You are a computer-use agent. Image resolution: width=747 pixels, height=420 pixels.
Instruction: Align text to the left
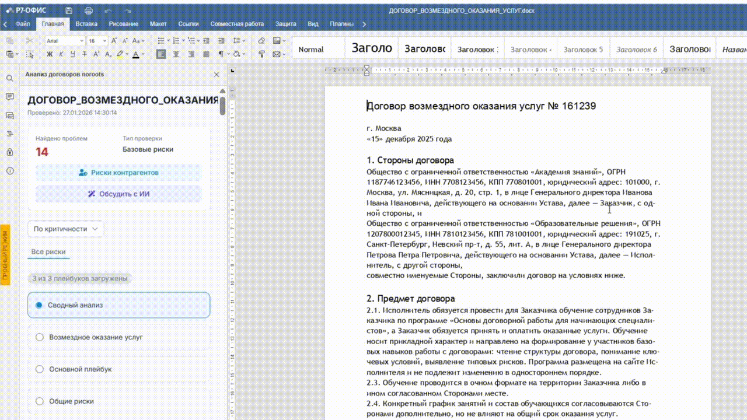(162, 54)
